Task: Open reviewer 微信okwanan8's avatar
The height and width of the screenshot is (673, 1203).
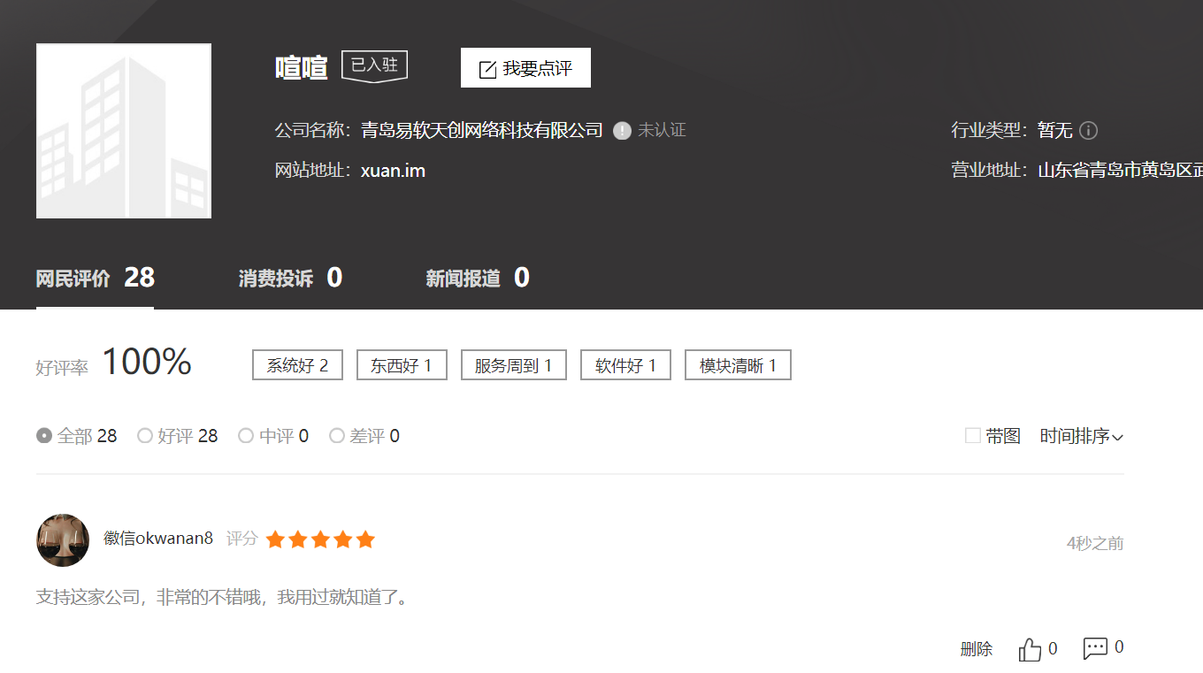Action: [63, 540]
